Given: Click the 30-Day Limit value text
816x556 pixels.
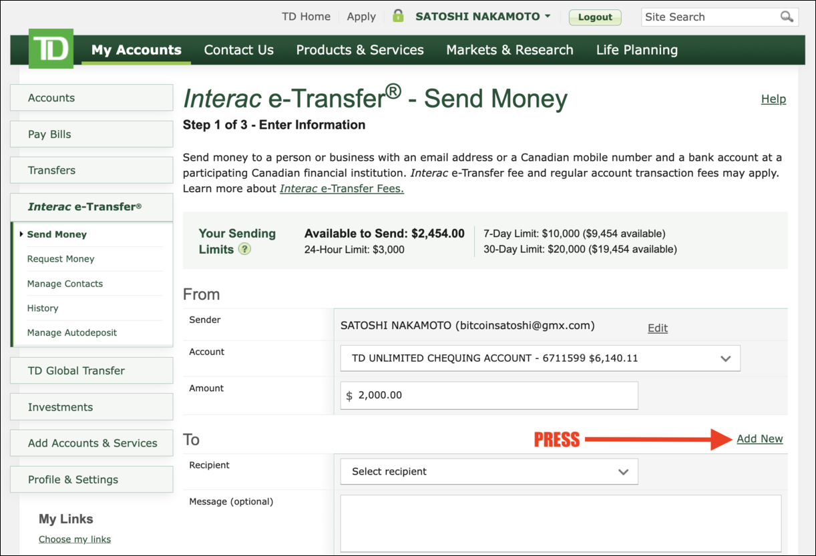Looking at the screenshot, I should [580, 249].
